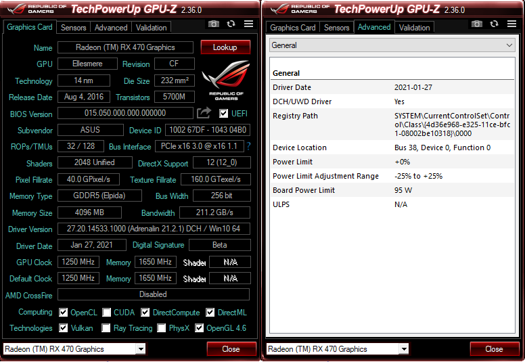The width and height of the screenshot is (525, 362).
Task: Open GPU selector dropdown in right window
Action: click(x=404, y=349)
